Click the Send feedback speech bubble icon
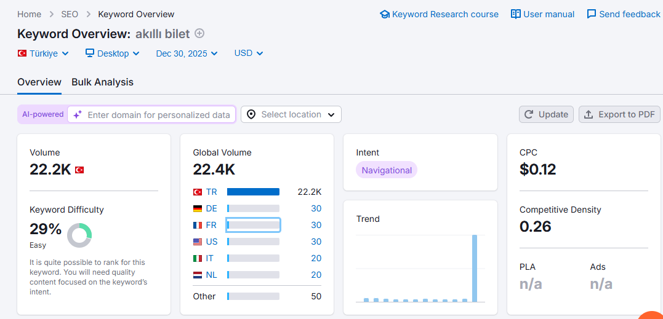The width and height of the screenshot is (663, 319). tap(592, 14)
